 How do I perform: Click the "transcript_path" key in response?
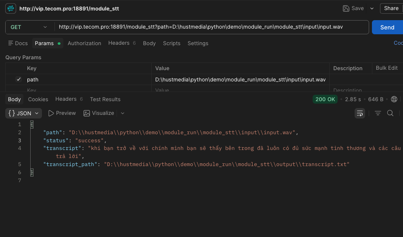click(x=70, y=164)
